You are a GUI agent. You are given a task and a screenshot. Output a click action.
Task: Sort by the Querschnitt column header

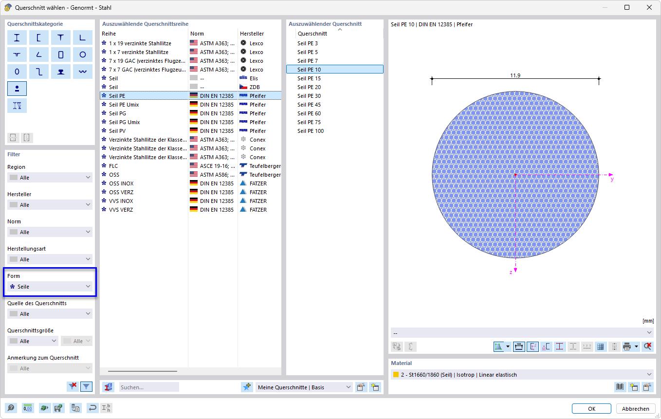click(339, 34)
